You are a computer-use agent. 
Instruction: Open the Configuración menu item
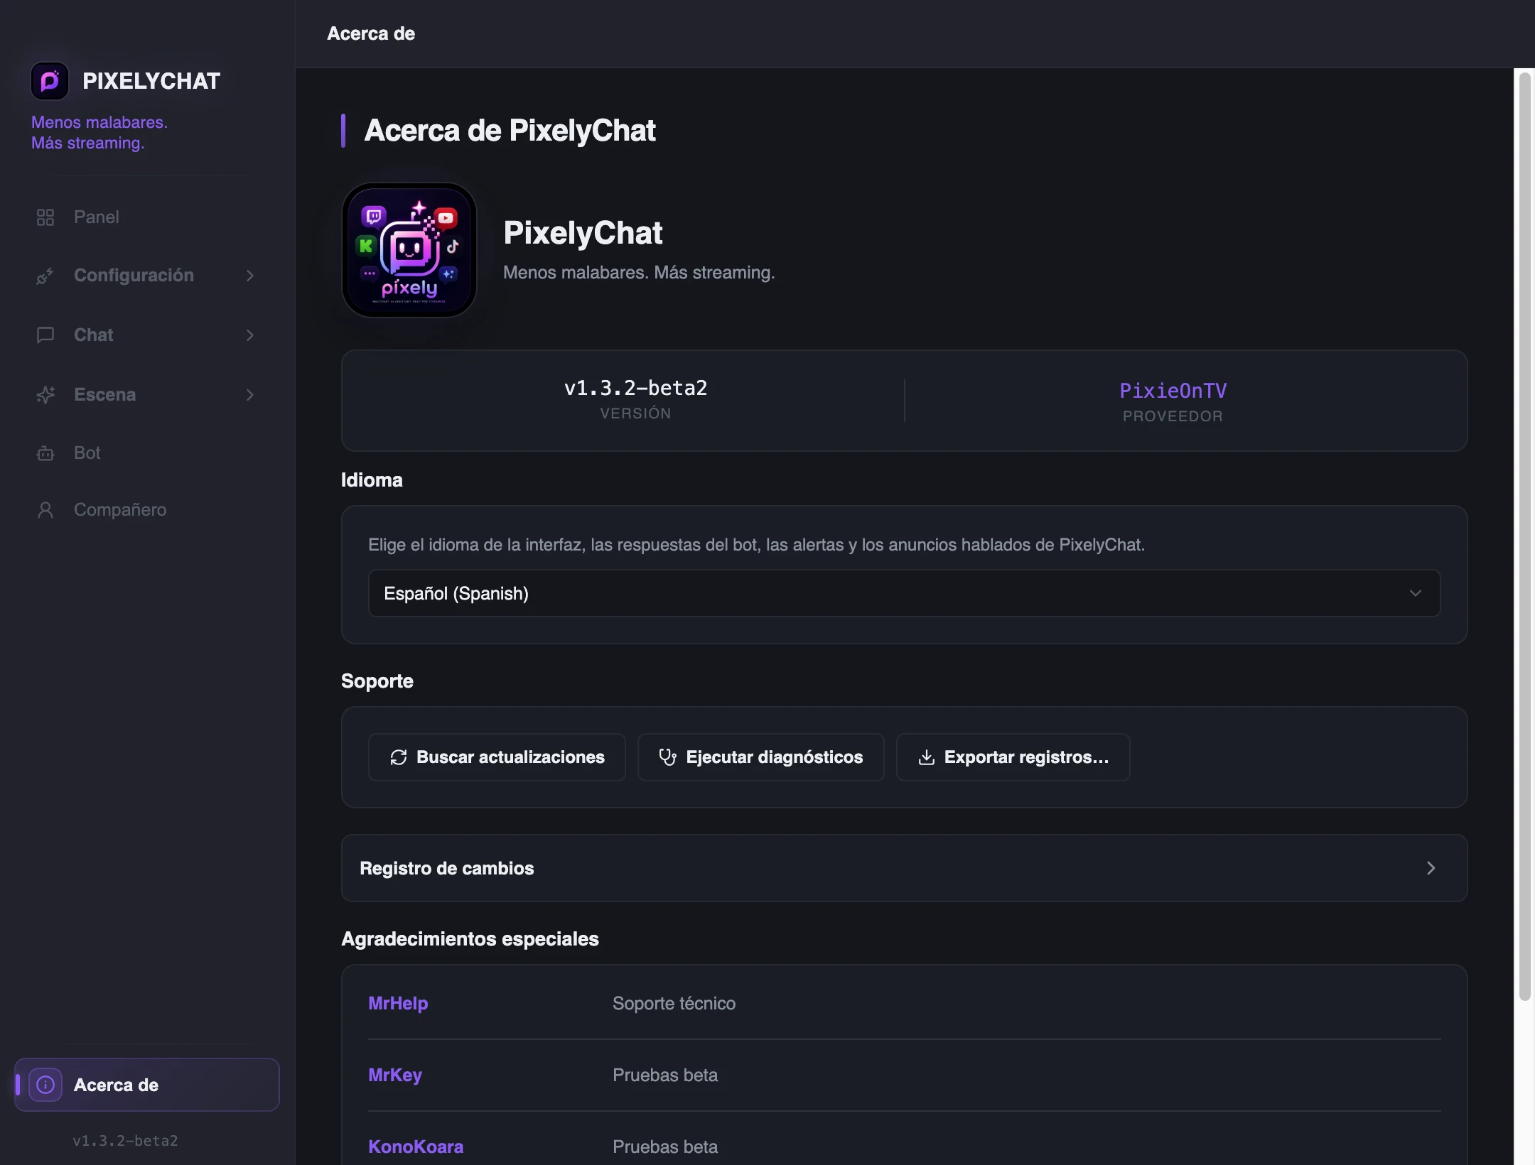click(x=147, y=276)
